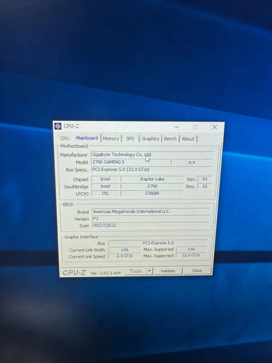
Task: Expand the Tools dropdown arrow
Action: (150, 271)
